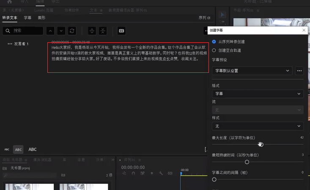
Task: Expand the project panel tabs overflow chevrons
Action: tap(112, 160)
